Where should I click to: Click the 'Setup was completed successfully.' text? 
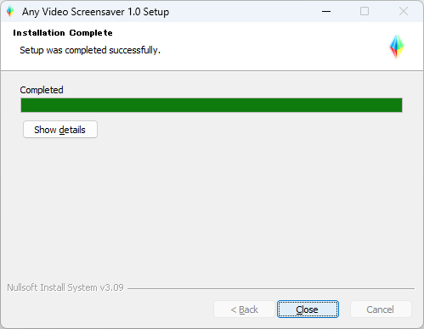tap(90, 50)
